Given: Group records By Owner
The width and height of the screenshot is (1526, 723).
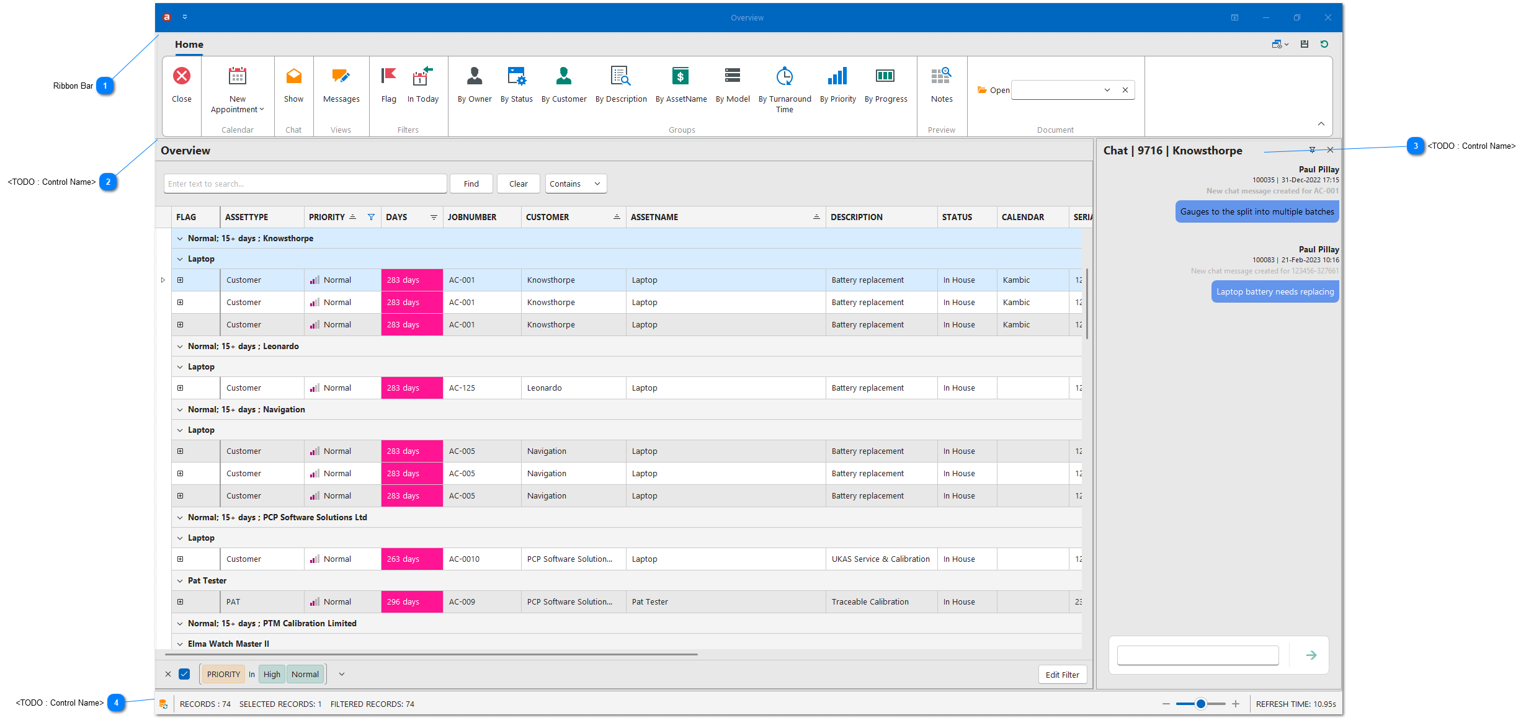Looking at the screenshot, I should click(475, 85).
